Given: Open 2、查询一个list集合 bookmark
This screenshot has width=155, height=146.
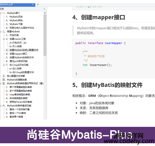Looking at the screenshot, I should pyautogui.click(x=16, y=113).
